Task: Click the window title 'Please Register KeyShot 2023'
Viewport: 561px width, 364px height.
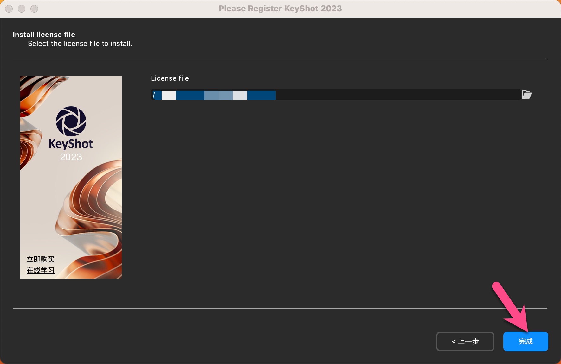Action: (280, 9)
